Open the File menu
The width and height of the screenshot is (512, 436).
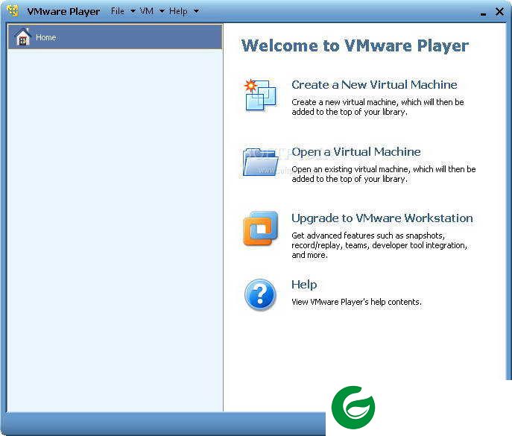tap(117, 11)
